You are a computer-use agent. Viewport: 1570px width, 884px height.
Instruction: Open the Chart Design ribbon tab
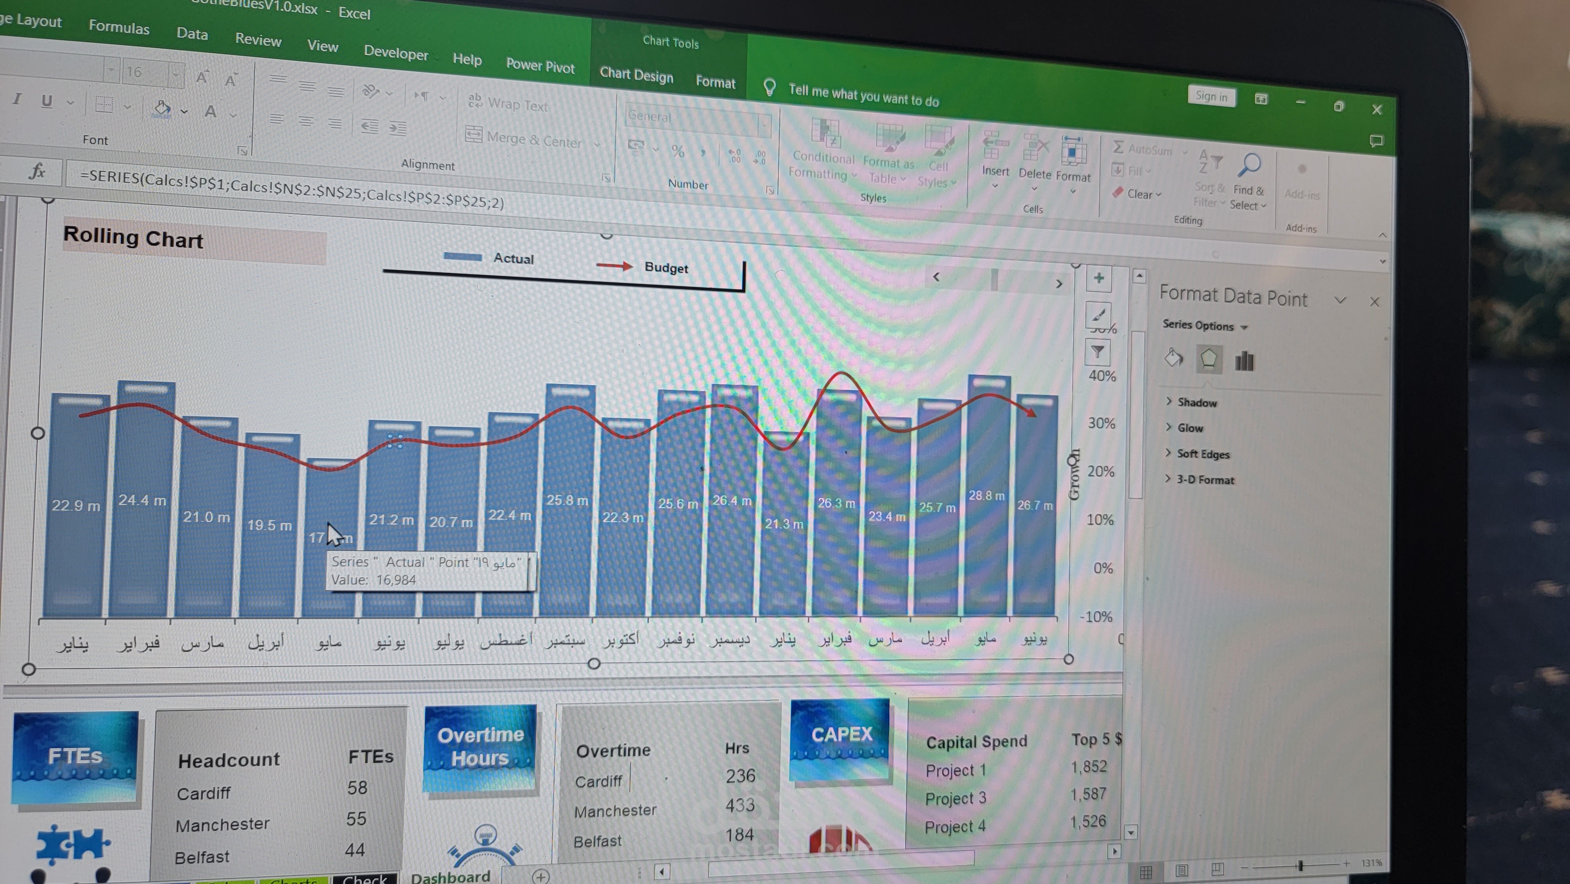636,75
